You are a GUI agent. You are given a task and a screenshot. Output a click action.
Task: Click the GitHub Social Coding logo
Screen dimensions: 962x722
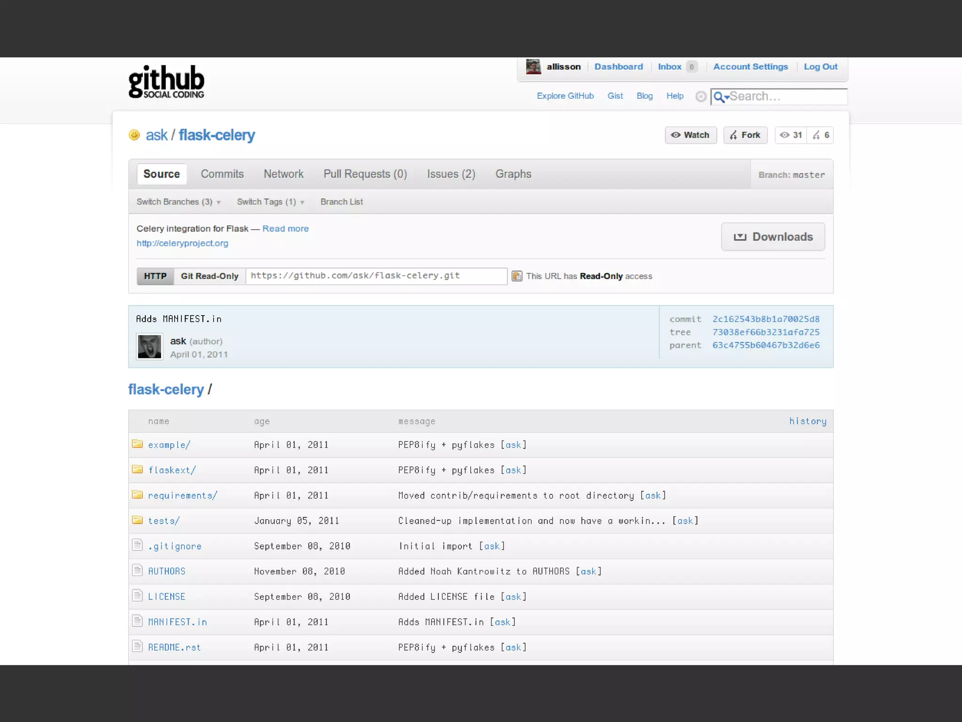click(166, 82)
